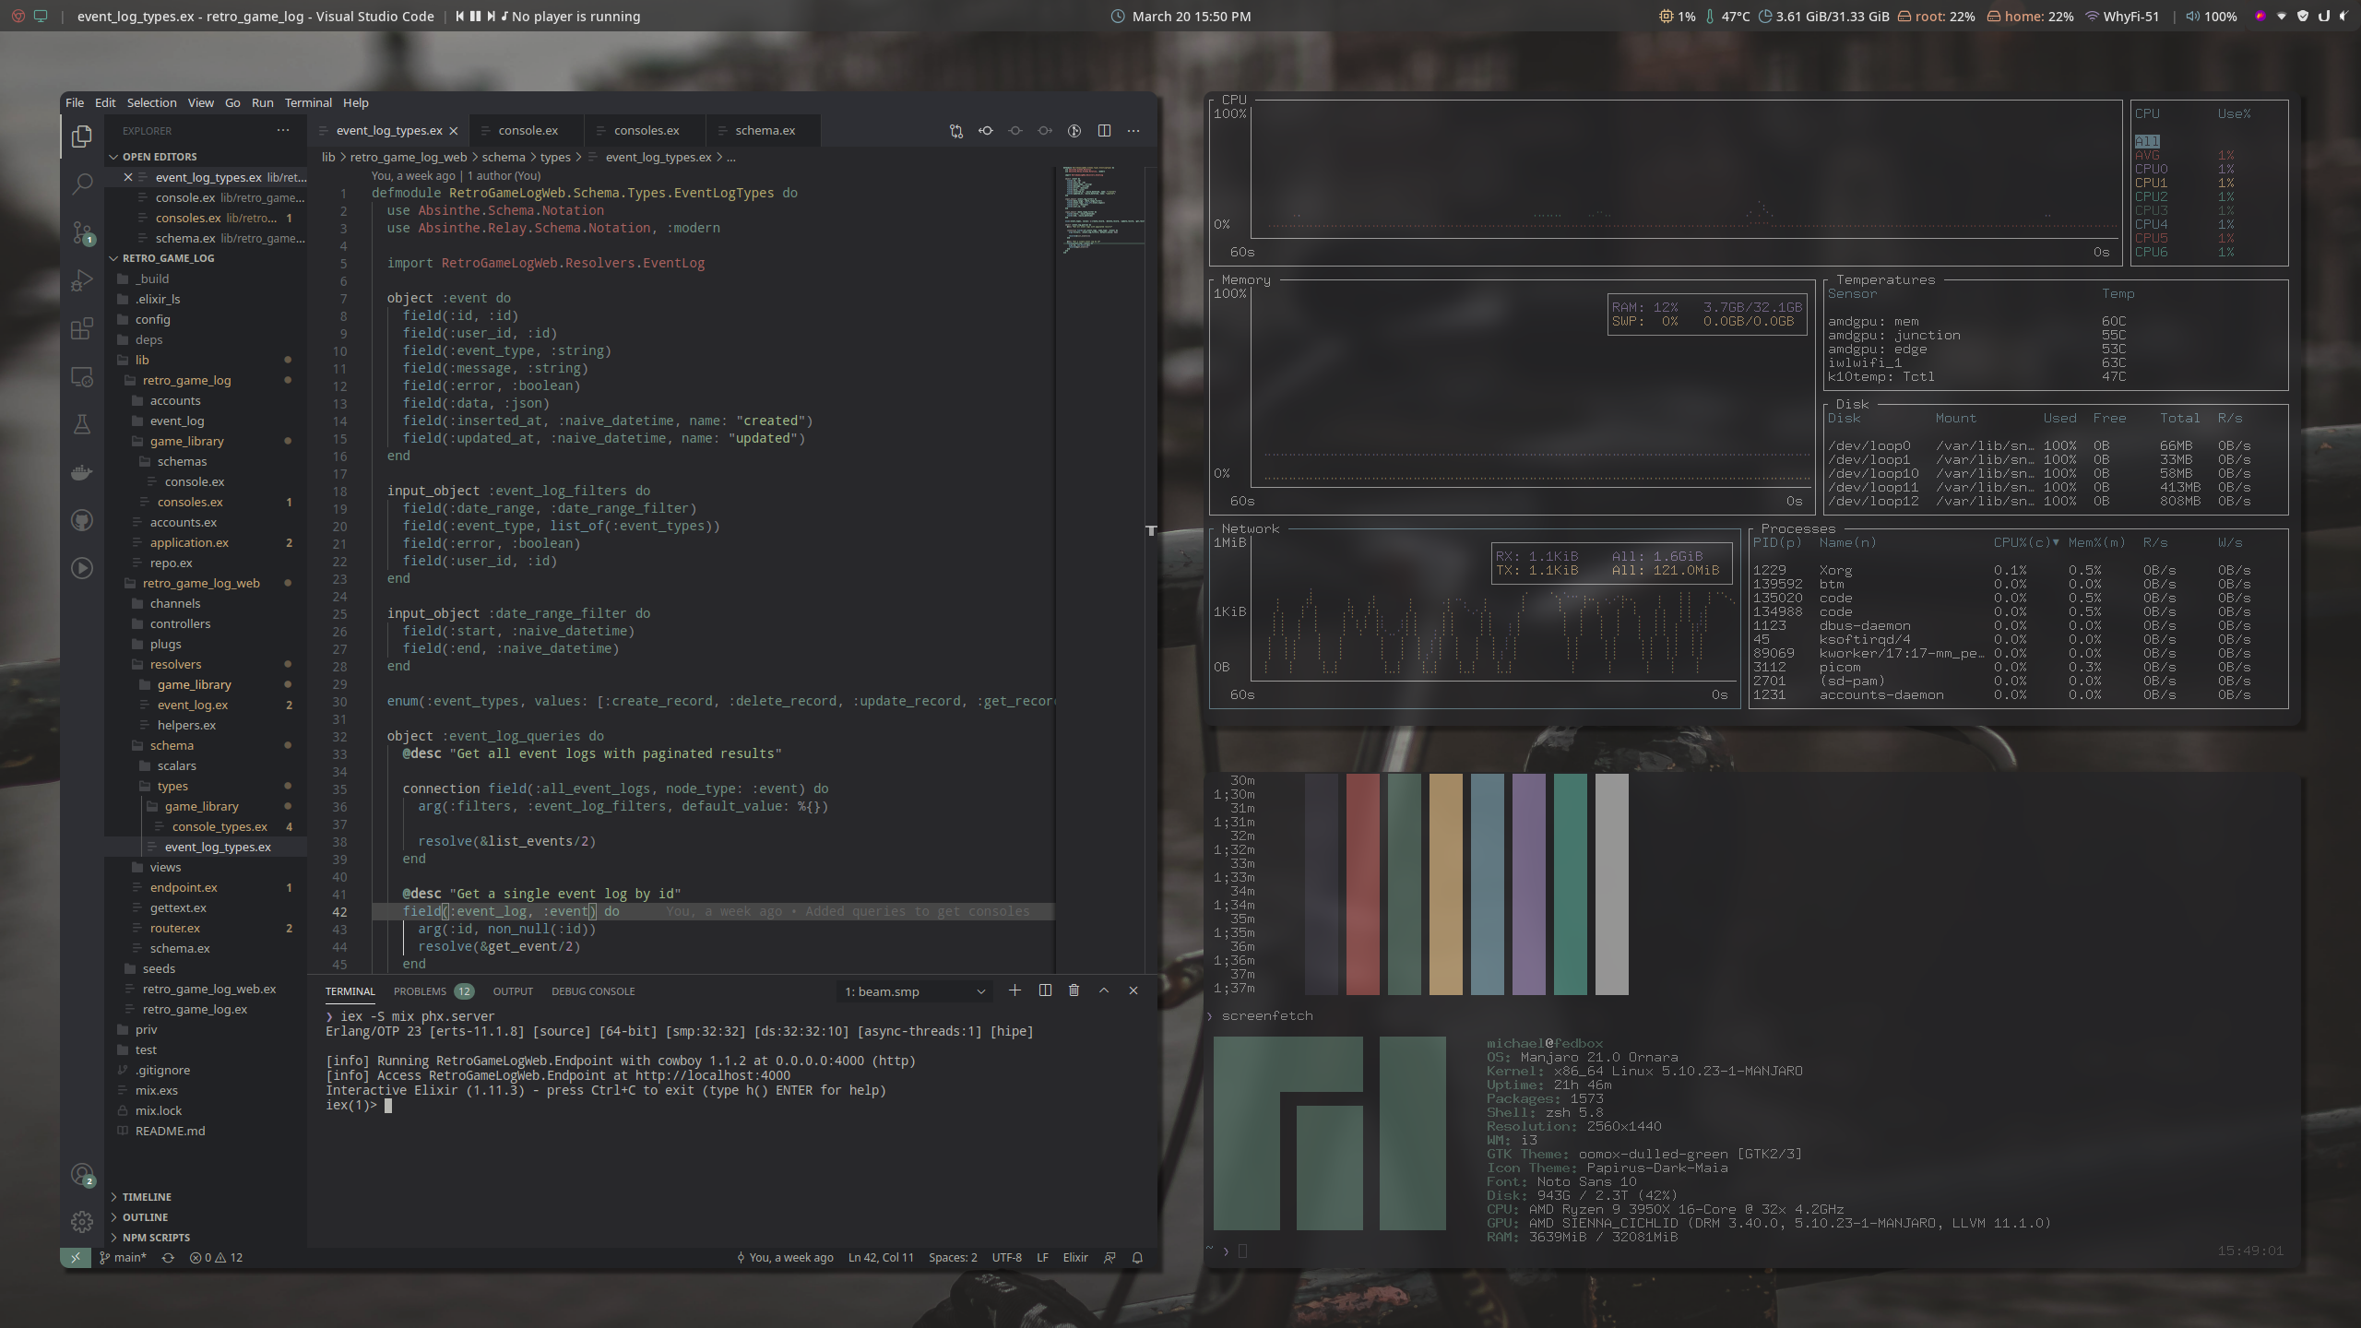
Task: Open the Terminal menu
Action: [x=308, y=102]
